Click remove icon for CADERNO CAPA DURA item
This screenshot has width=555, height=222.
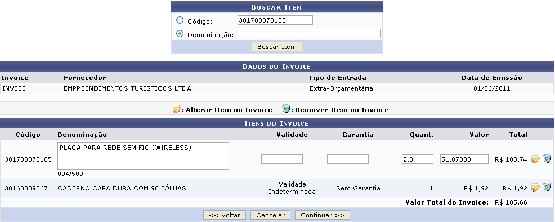click(547, 187)
